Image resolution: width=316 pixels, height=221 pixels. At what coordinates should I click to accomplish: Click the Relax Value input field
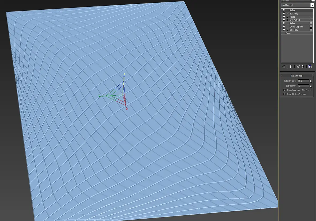(303, 81)
